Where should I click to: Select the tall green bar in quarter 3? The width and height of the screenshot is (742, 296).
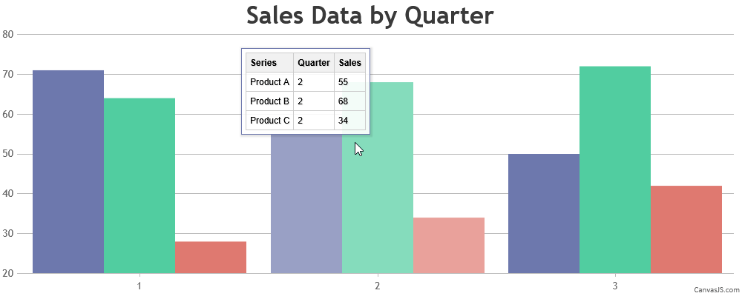pos(615,169)
